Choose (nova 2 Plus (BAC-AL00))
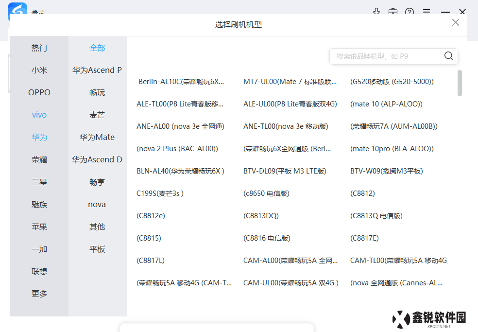 coord(177,149)
